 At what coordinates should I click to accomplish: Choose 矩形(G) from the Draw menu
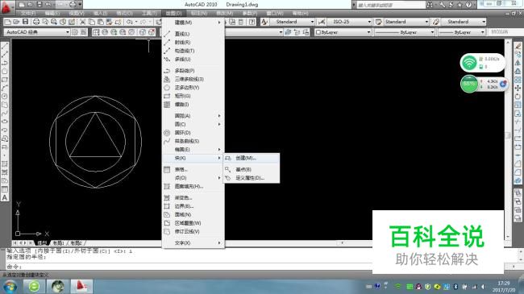193,96
